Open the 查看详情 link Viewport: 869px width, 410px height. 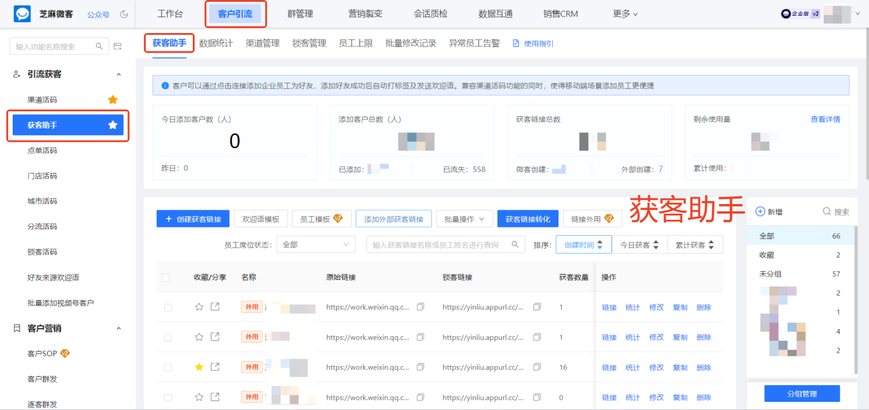(825, 119)
